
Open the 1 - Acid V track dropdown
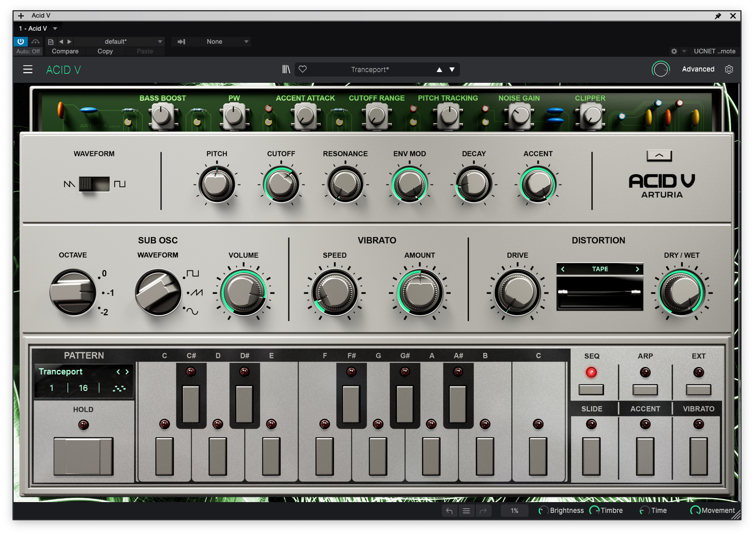coord(38,28)
